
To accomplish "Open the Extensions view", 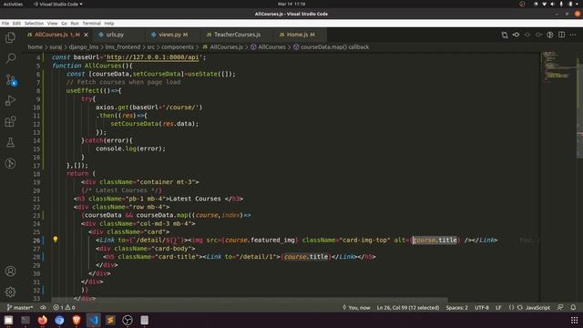I will (10, 121).
